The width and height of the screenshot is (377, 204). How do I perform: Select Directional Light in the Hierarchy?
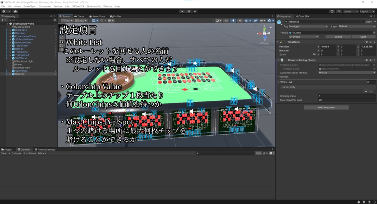coord(24,61)
